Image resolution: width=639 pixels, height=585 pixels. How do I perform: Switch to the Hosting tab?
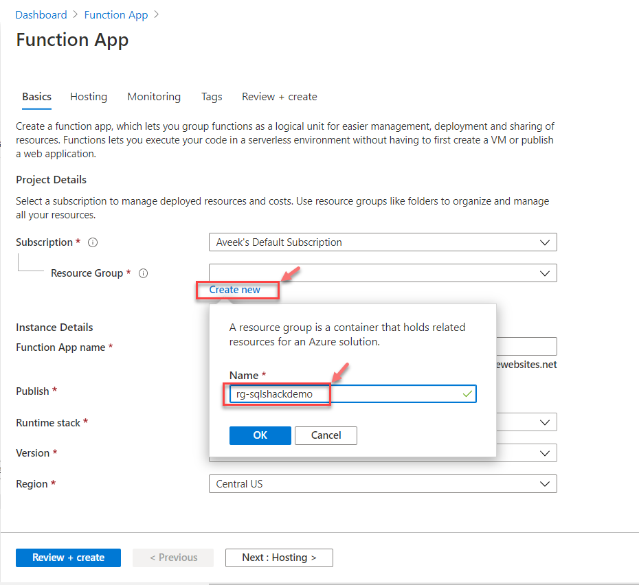point(89,97)
